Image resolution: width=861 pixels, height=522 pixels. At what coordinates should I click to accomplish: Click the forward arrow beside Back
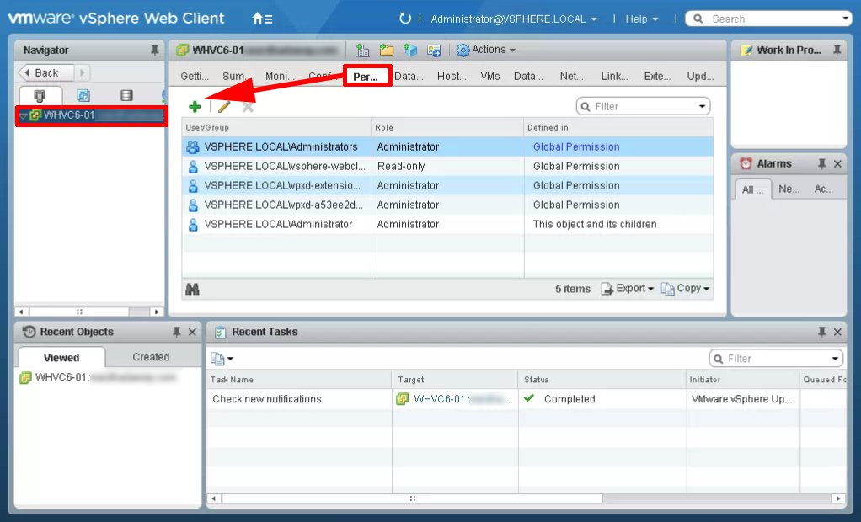(83, 72)
